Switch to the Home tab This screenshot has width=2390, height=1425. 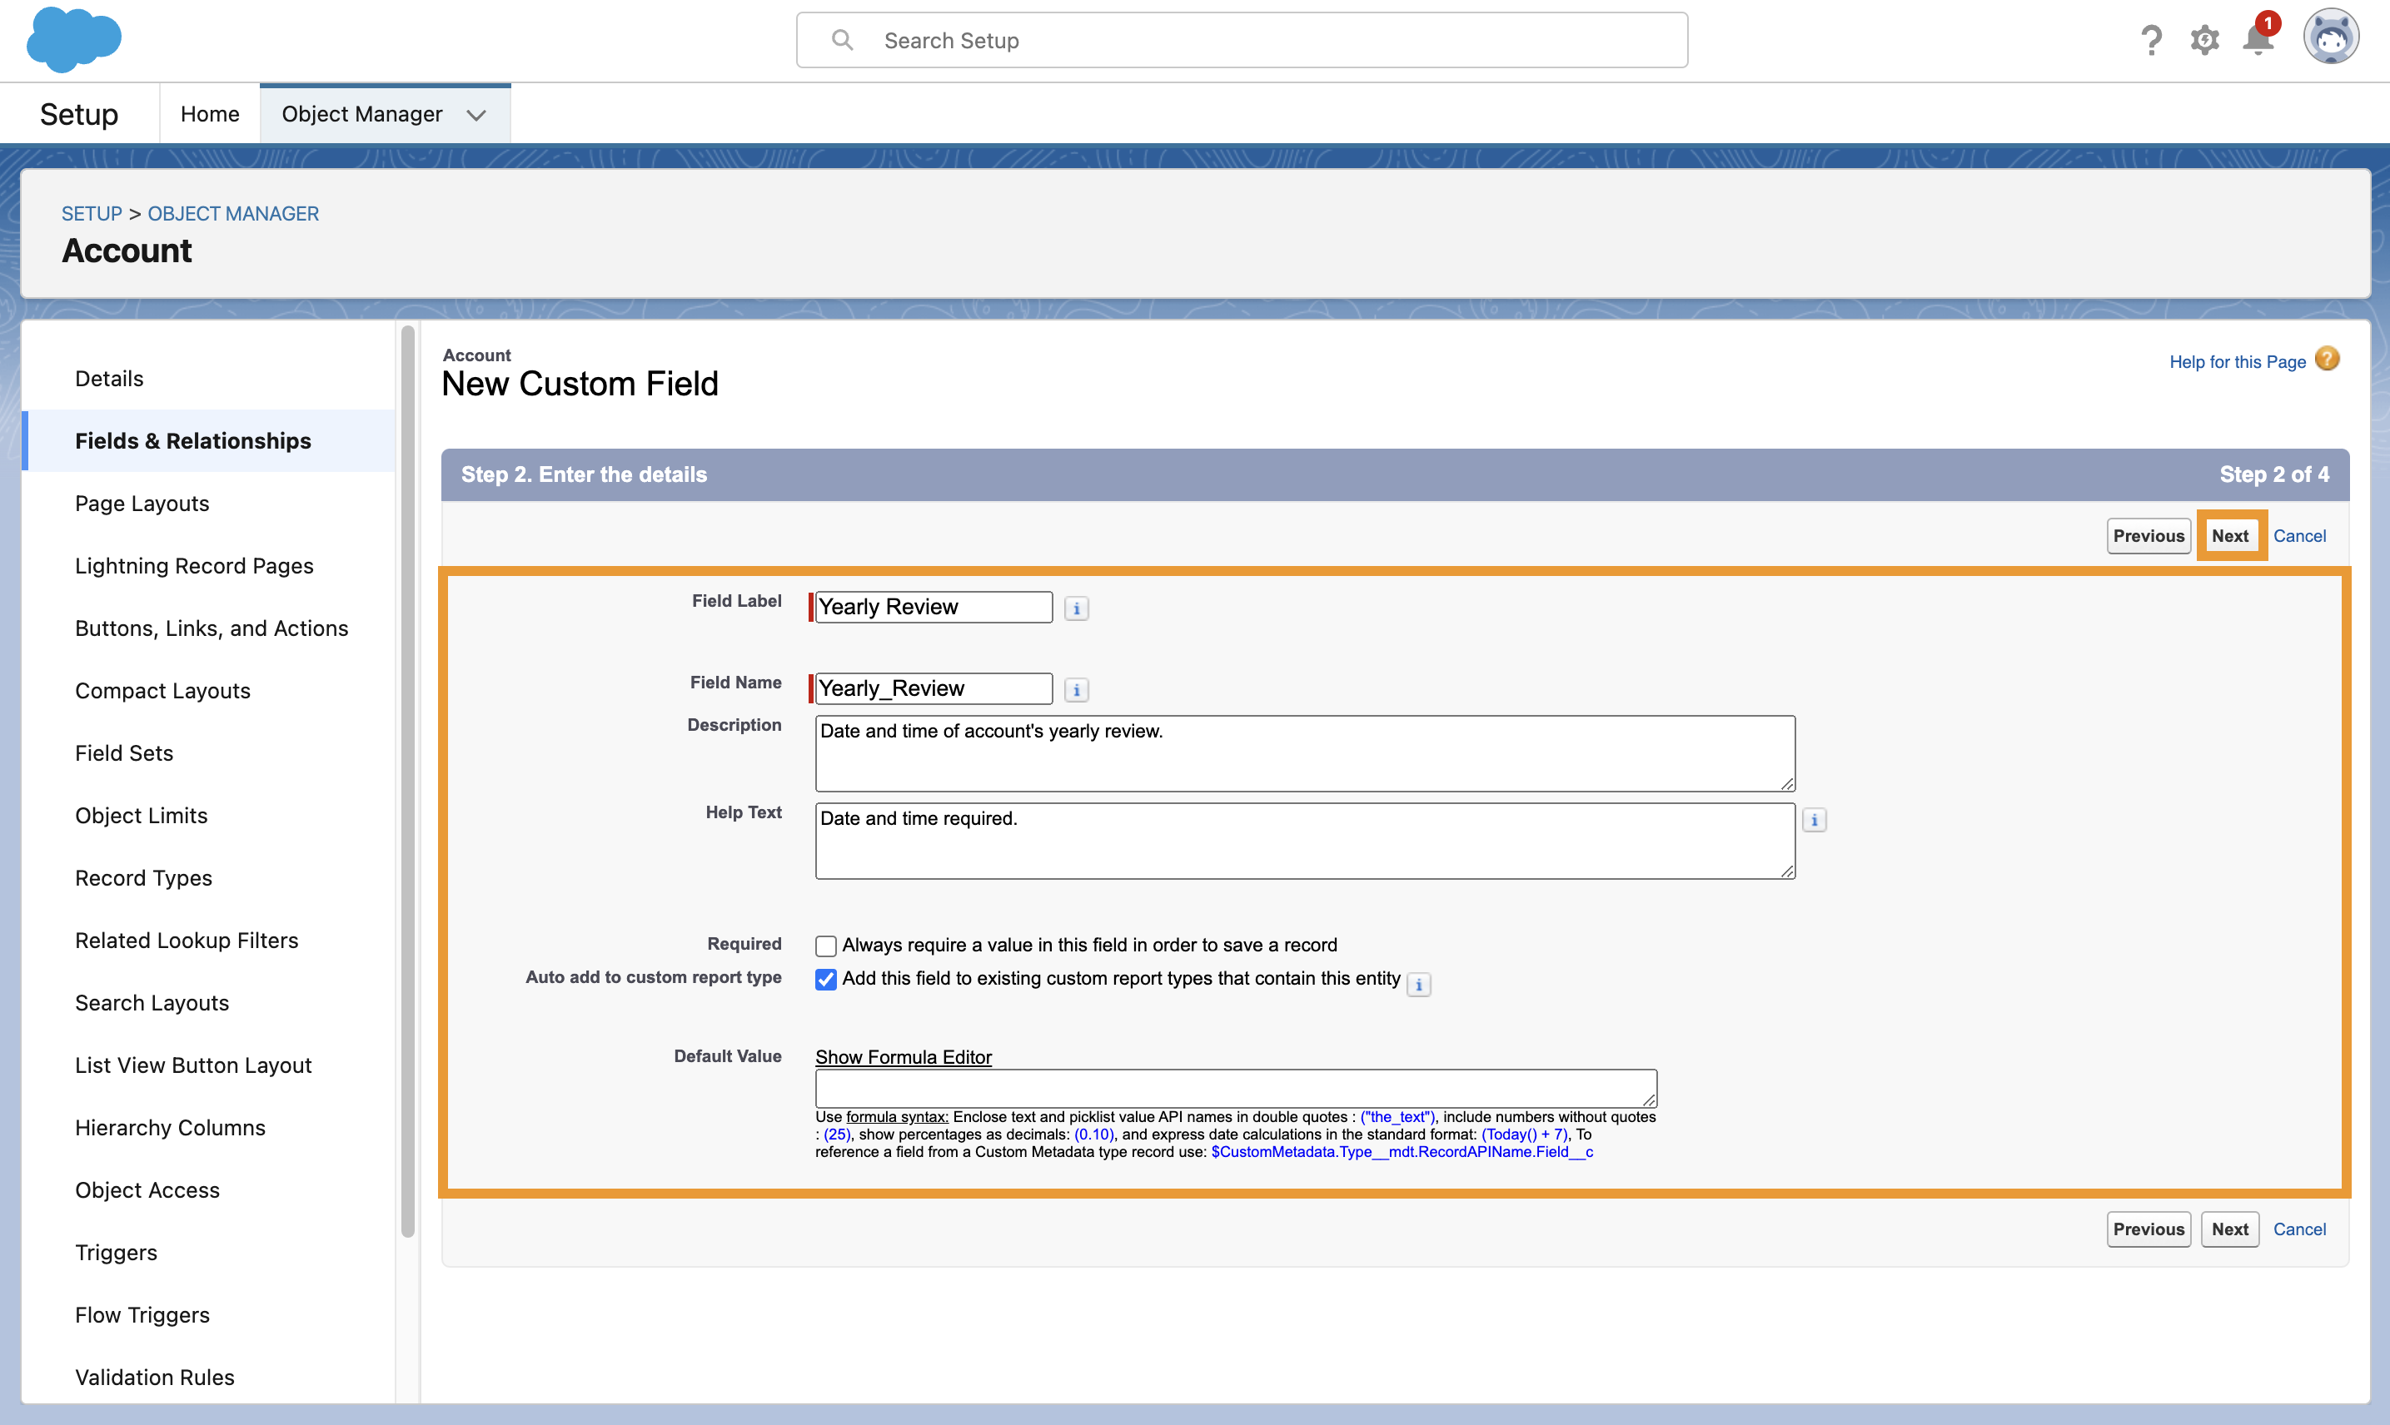click(209, 114)
